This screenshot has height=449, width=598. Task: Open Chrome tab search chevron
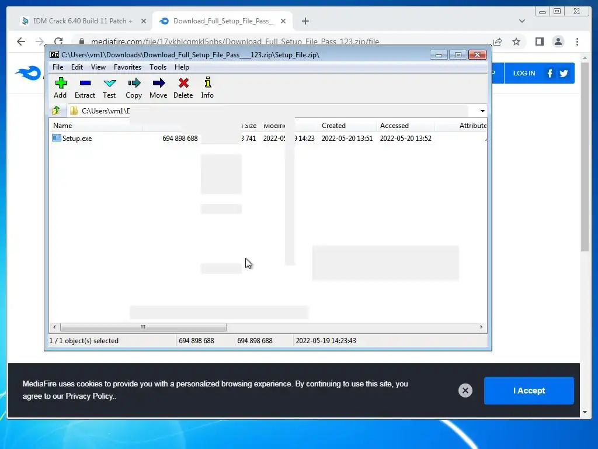click(521, 21)
